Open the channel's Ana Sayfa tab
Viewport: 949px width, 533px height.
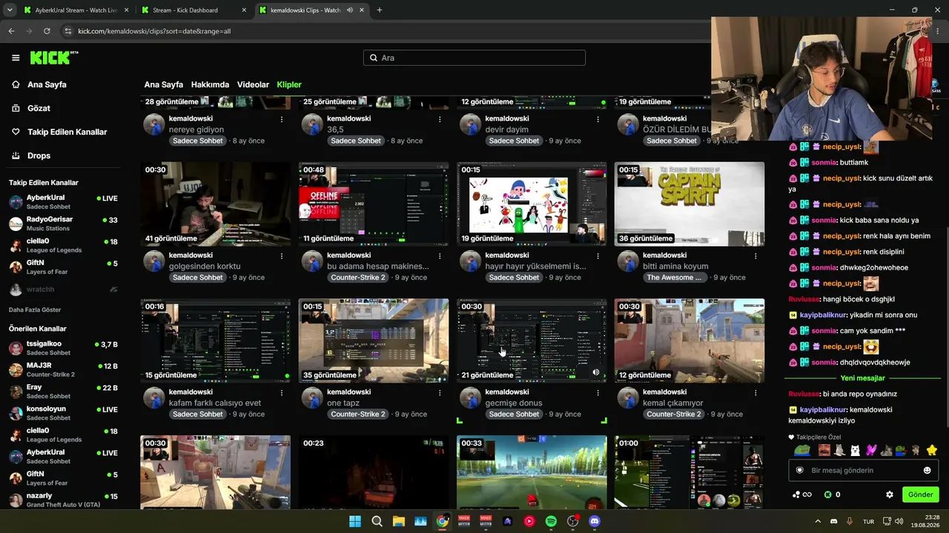(x=163, y=84)
